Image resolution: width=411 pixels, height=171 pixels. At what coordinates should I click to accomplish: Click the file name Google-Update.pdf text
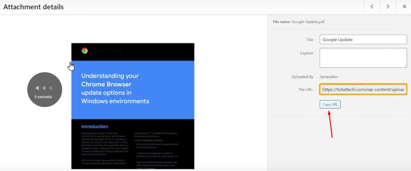click(308, 22)
